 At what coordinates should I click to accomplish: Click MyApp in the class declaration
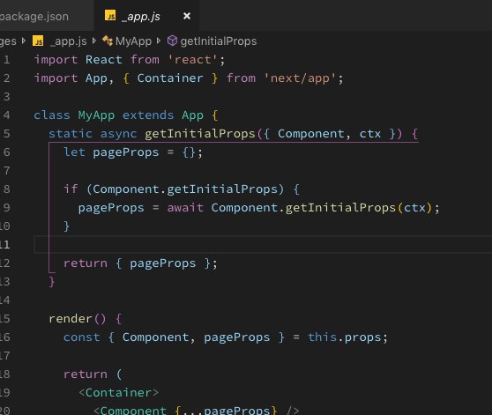coord(96,115)
